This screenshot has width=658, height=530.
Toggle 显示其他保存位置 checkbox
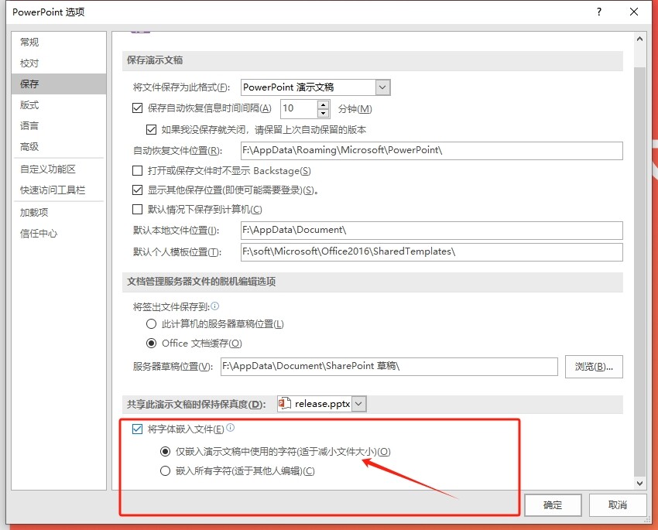pyautogui.click(x=137, y=190)
